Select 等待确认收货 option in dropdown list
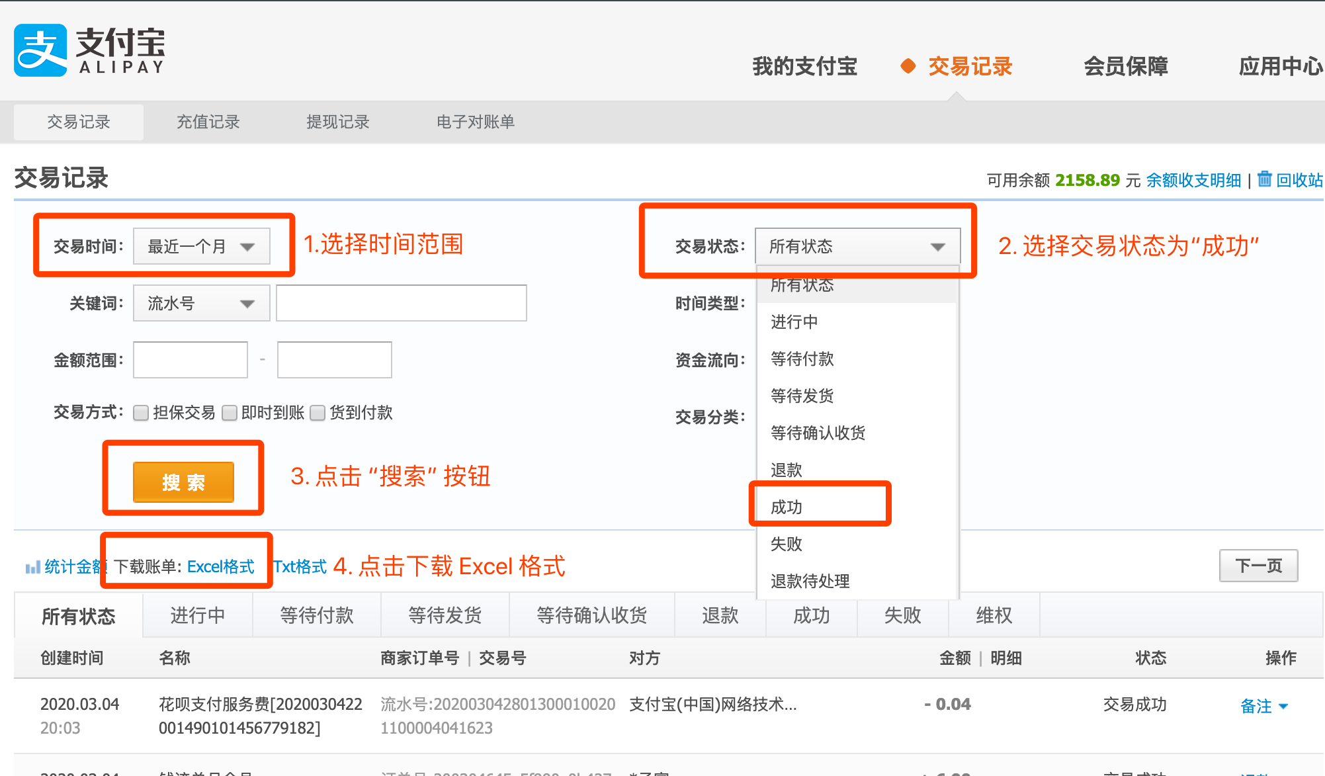 click(x=857, y=433)
